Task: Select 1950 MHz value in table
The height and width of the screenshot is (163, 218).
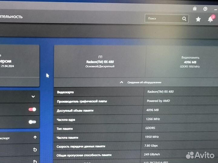Action: pyautogui.click(x=152, y=137)
